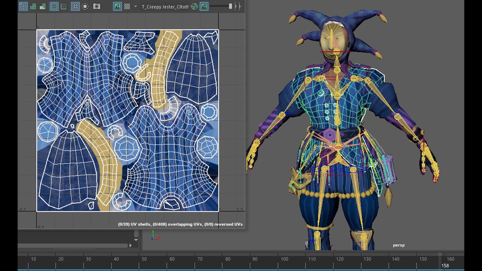This screenshot has width=482, height=271.
Task: Toggle the display image icon
Action: coord(117,7)
